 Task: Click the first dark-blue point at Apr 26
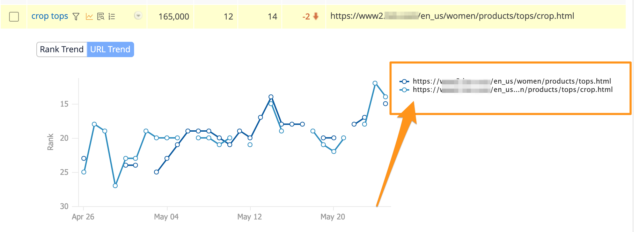click(84, 158)
